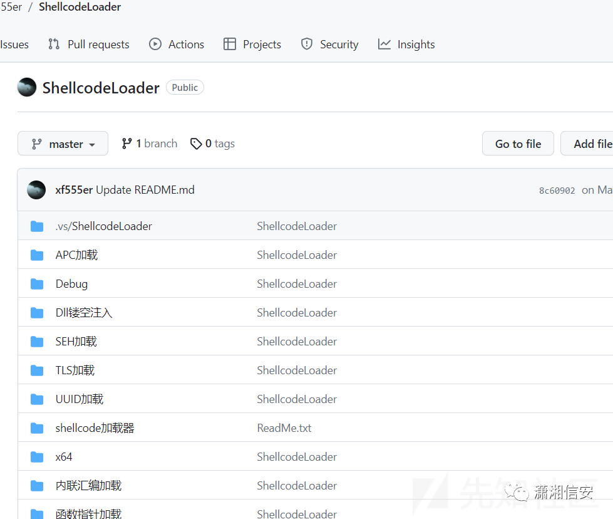
Task: Click the Projects table icon
Action: click(230, 45)
